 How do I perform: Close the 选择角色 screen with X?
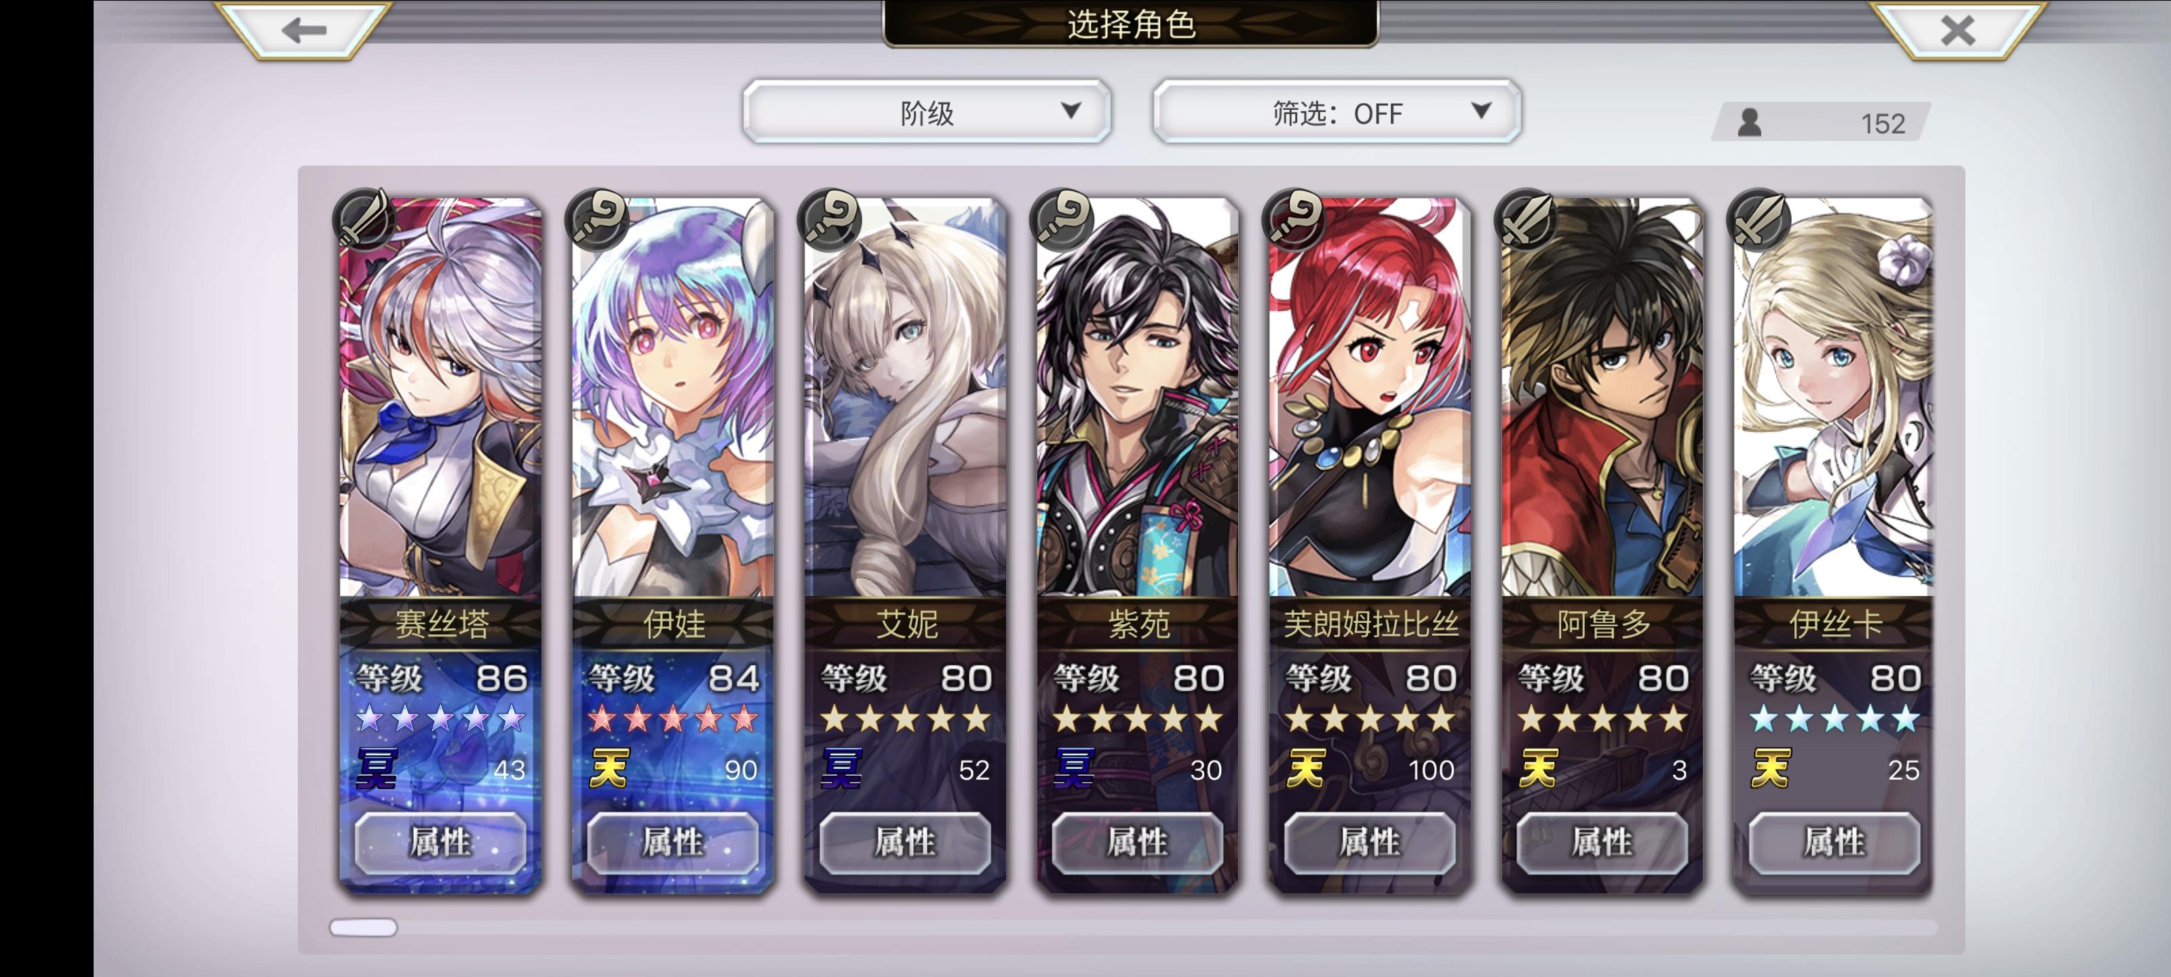pyautogui.click(x=1957, y=31)
